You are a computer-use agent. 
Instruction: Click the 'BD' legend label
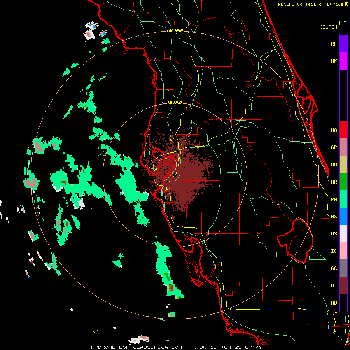point(334,165)
